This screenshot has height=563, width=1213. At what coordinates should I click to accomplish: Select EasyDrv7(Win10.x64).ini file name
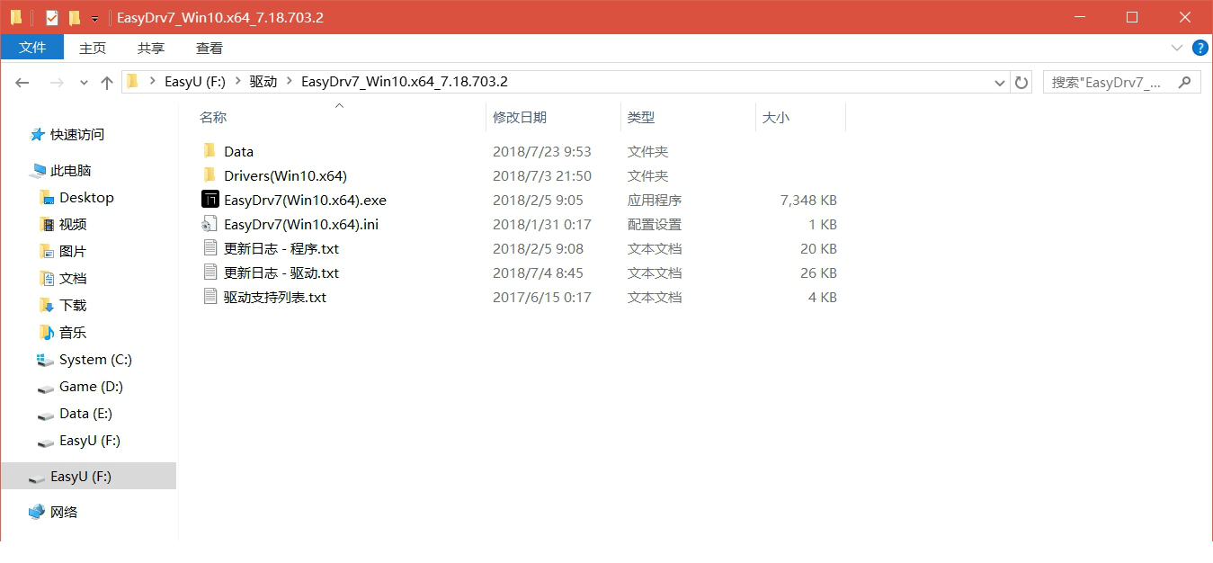tap(301, 224)
